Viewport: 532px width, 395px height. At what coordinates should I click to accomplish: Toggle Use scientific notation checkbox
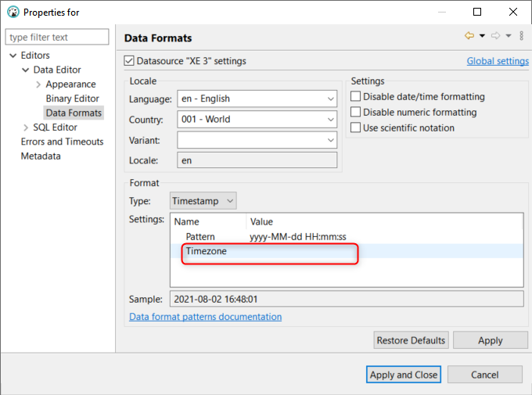click(355, 127)
